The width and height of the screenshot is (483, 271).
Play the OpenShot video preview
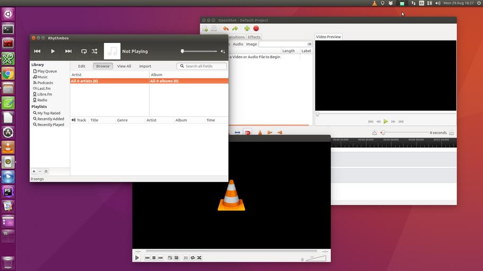(x=386, y=121)
